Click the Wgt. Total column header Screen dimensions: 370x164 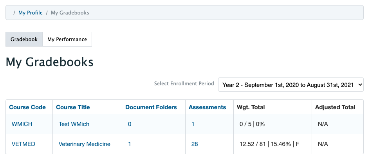[253, 107]
